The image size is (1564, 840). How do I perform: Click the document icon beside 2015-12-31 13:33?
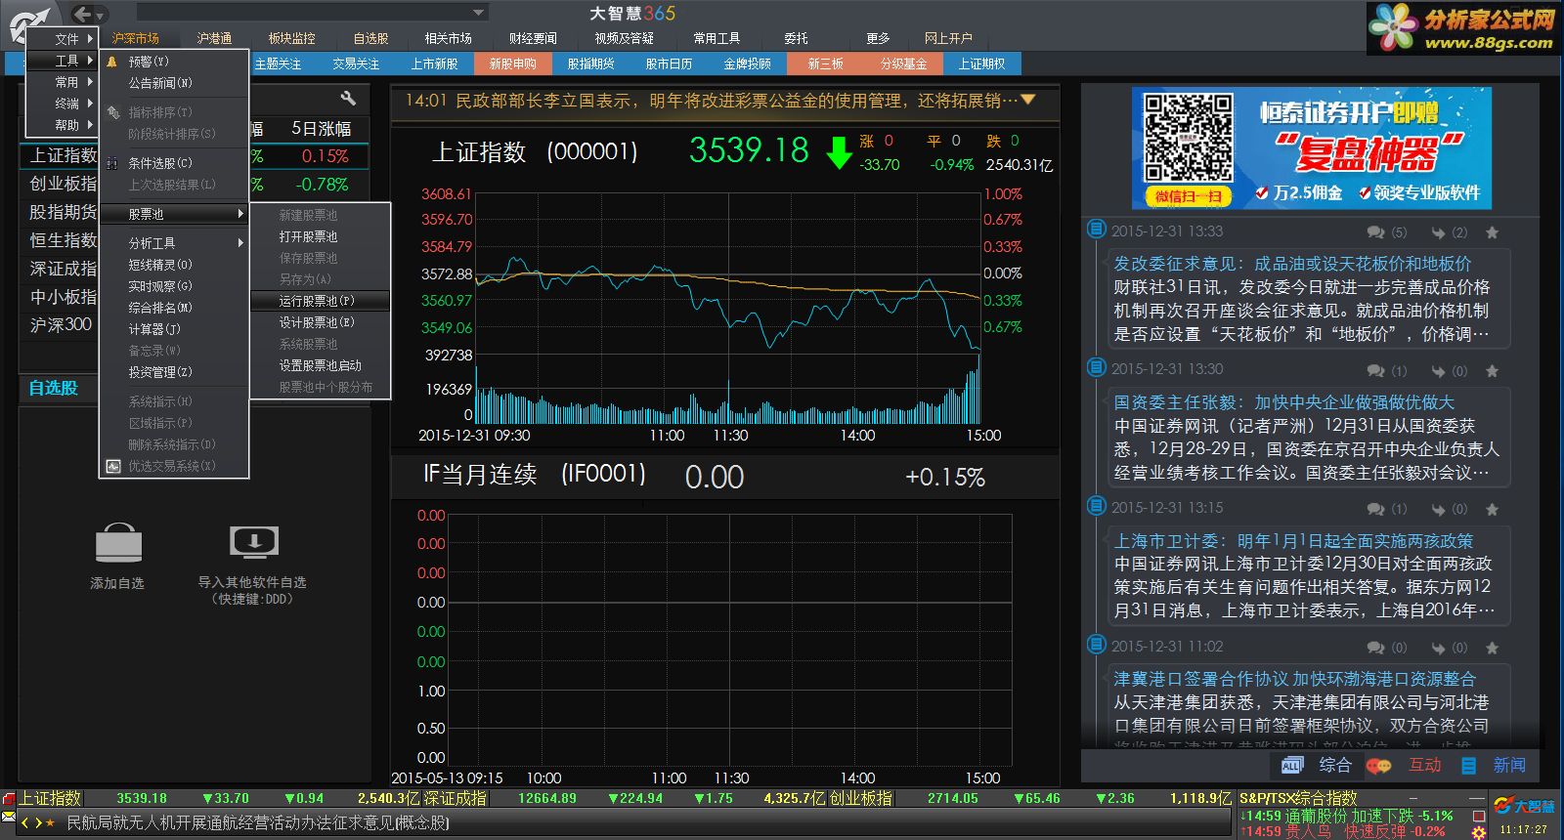click(x=1097, y=230)
